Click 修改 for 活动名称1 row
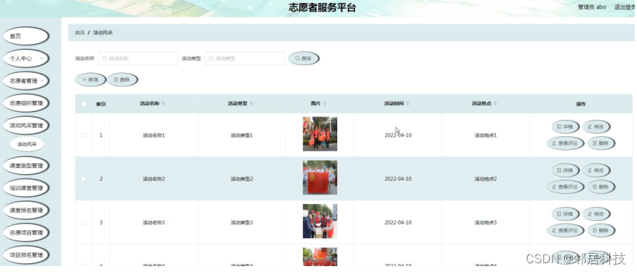This screenshot has height=272, width=637. click(596, 126)
